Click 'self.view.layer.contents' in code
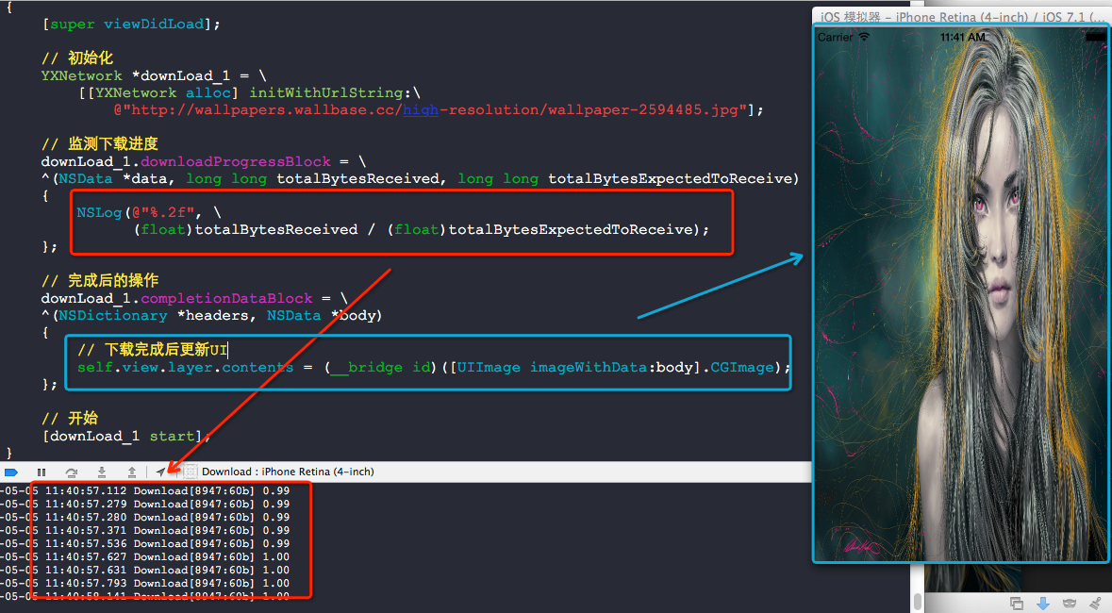 (185, 368)
